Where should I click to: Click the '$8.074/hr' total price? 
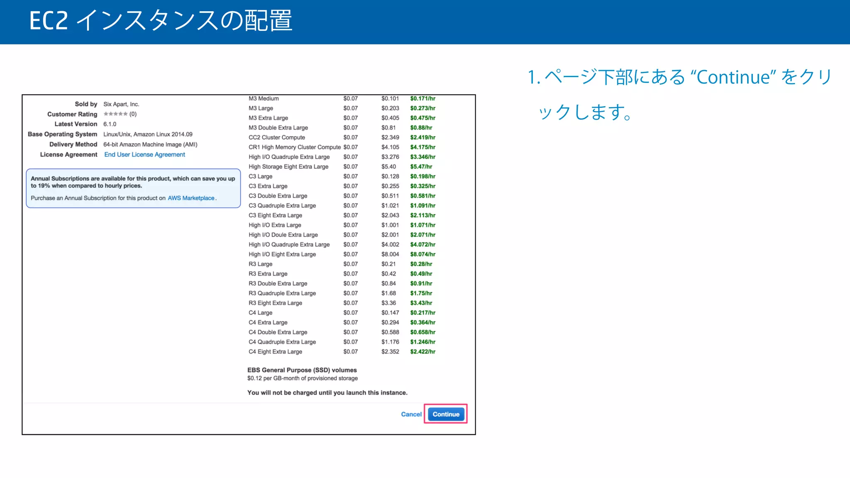point(423,254)
